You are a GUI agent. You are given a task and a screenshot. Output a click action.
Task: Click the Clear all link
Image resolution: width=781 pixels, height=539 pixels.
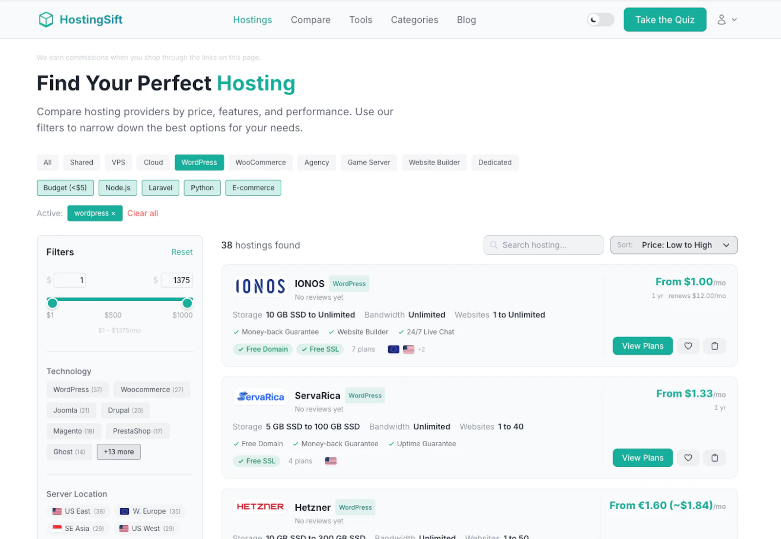[x=143, y=213]
